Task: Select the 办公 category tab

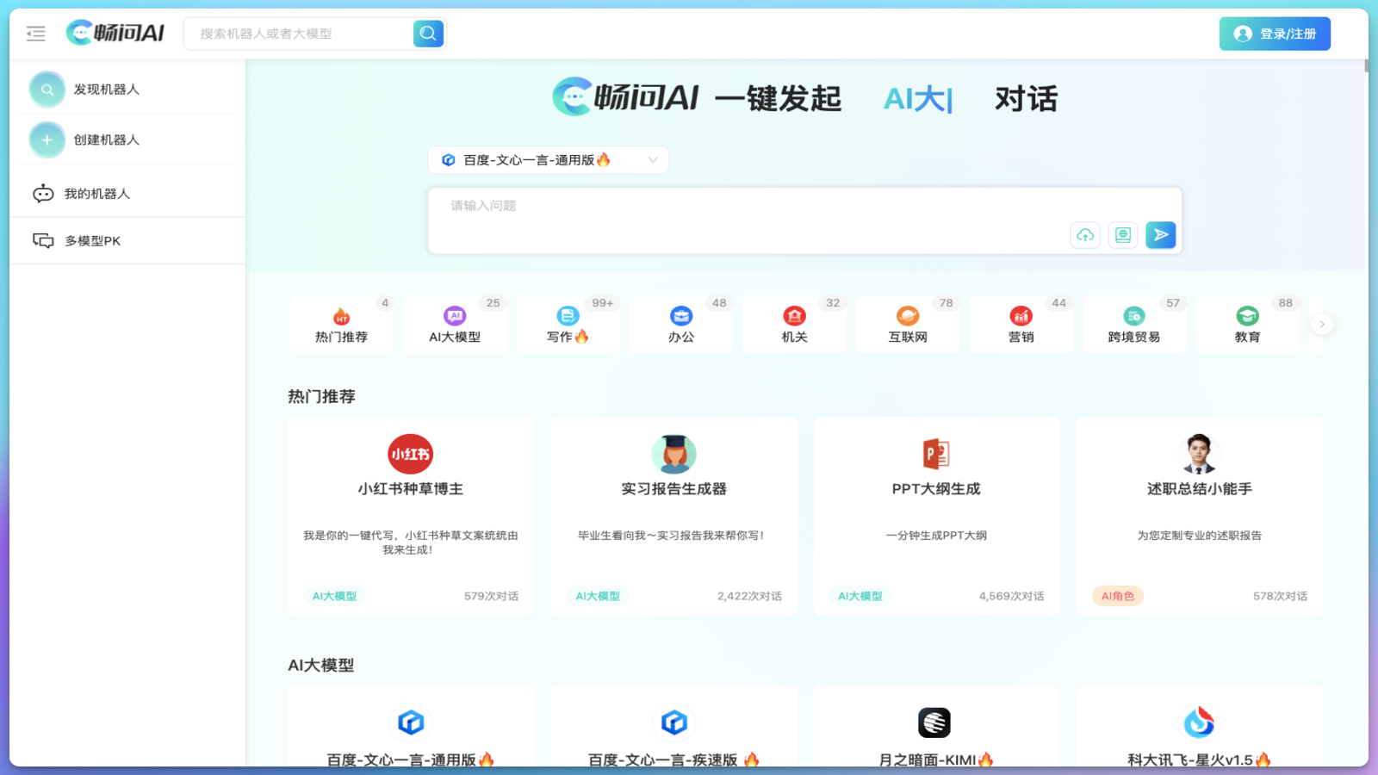Action: point(681,325)
